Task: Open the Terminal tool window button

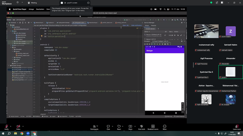Action: click(45, 116)
